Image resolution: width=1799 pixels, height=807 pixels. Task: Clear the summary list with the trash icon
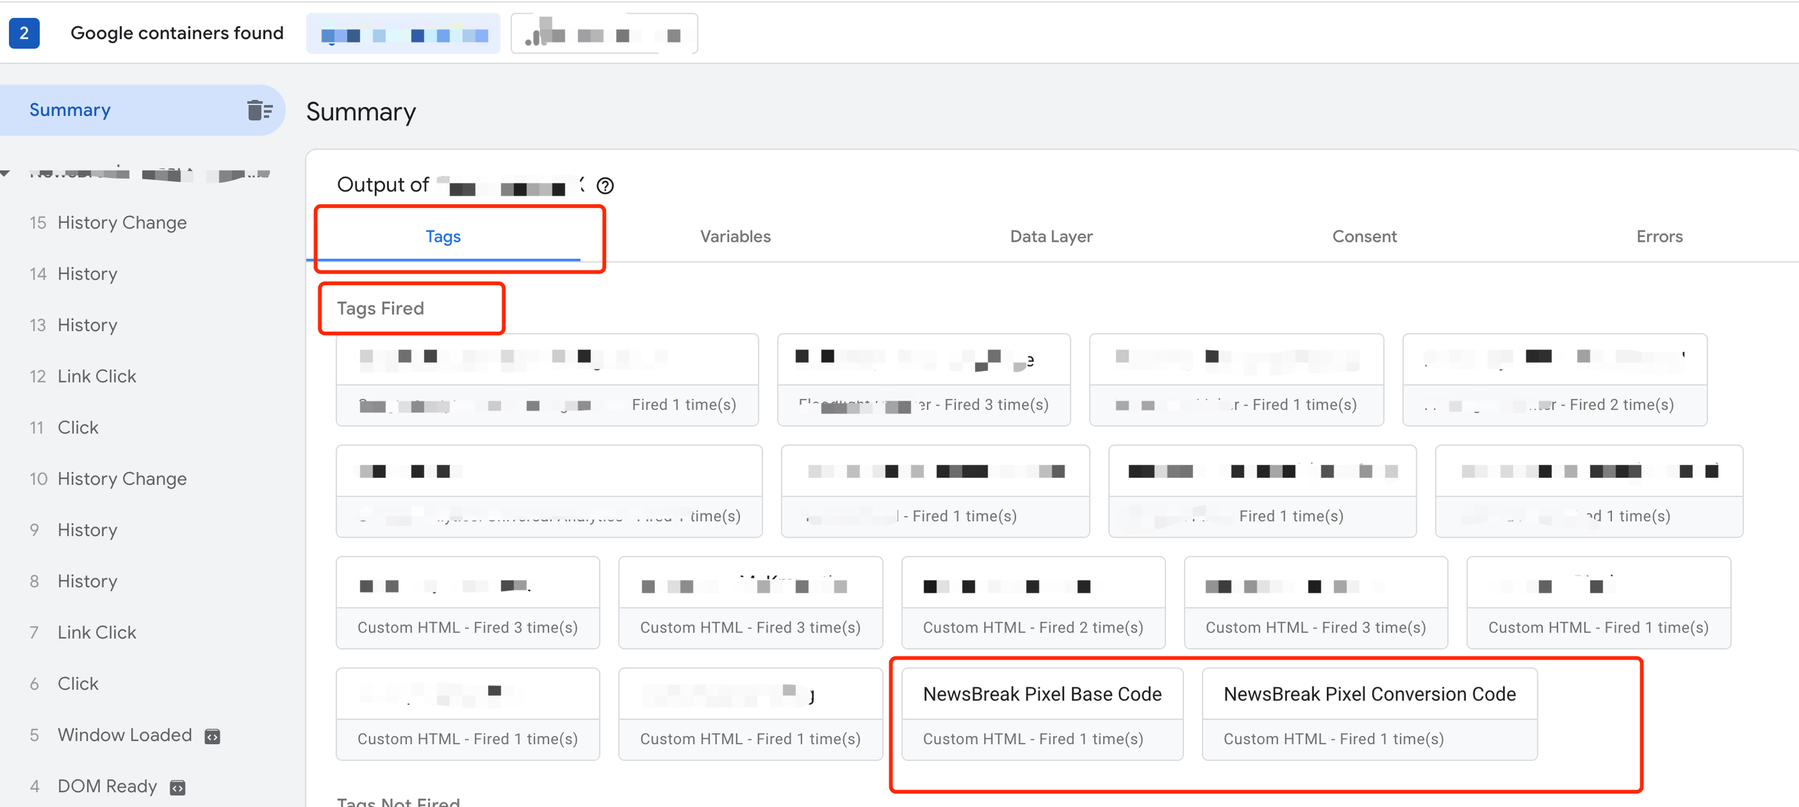pos(259,110)
